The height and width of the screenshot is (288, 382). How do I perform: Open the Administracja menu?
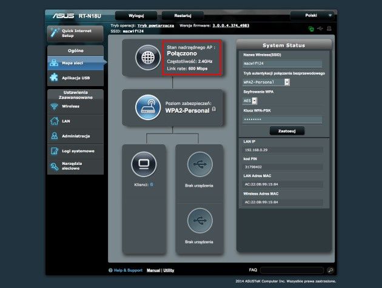[x=76, y=136]
